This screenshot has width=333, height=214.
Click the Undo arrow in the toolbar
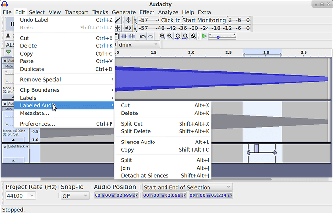coord(143,36)
